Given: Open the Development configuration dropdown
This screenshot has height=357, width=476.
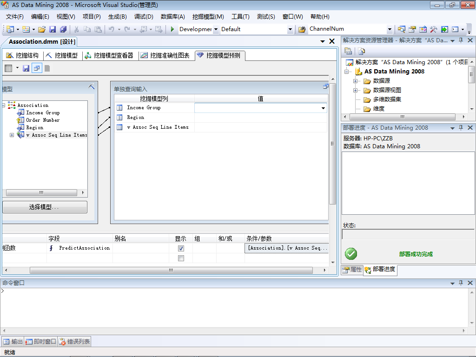Looking at the screenshot, I should coord(216,29).
